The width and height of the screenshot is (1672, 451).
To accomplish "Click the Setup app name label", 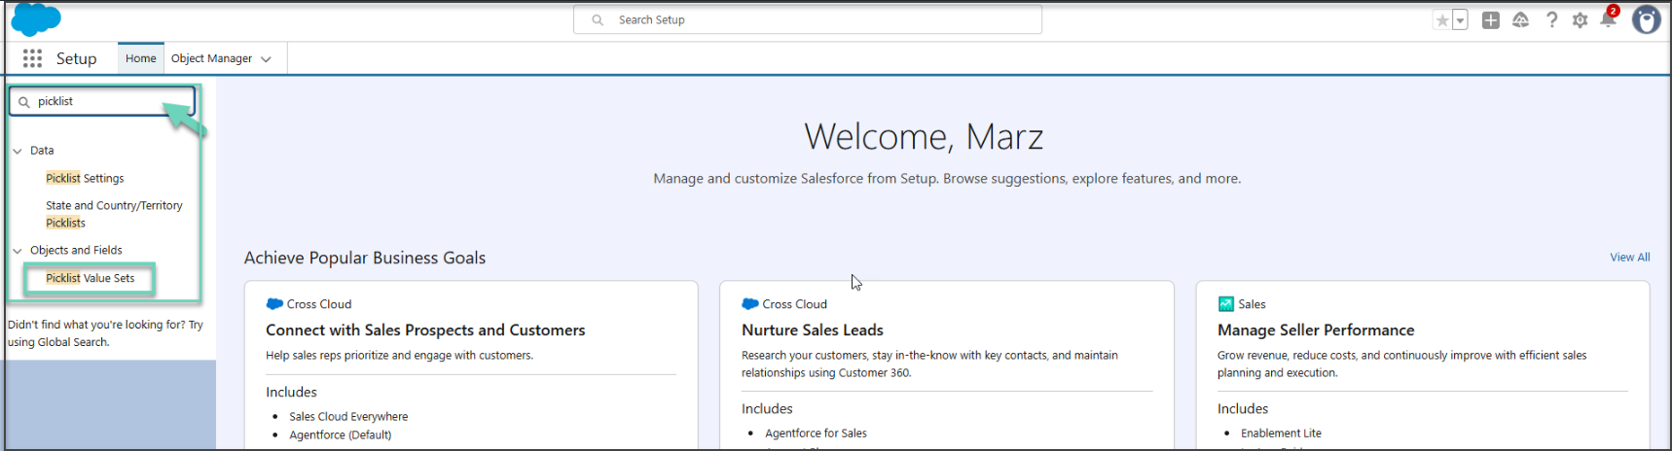I will click(x=76, y=58).
